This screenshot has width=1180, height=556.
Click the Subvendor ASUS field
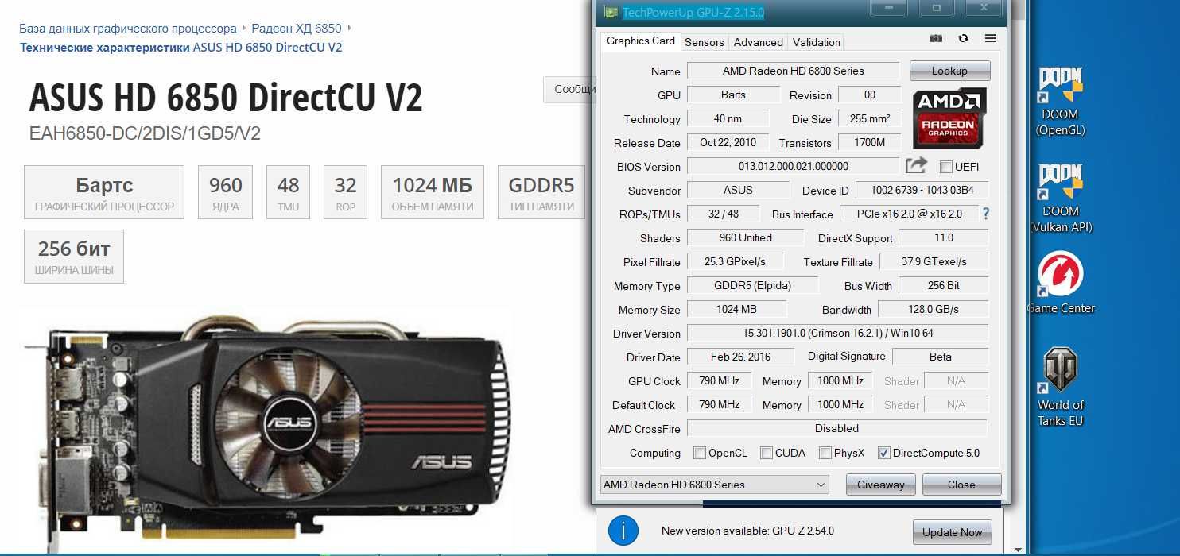pos(738,190)
